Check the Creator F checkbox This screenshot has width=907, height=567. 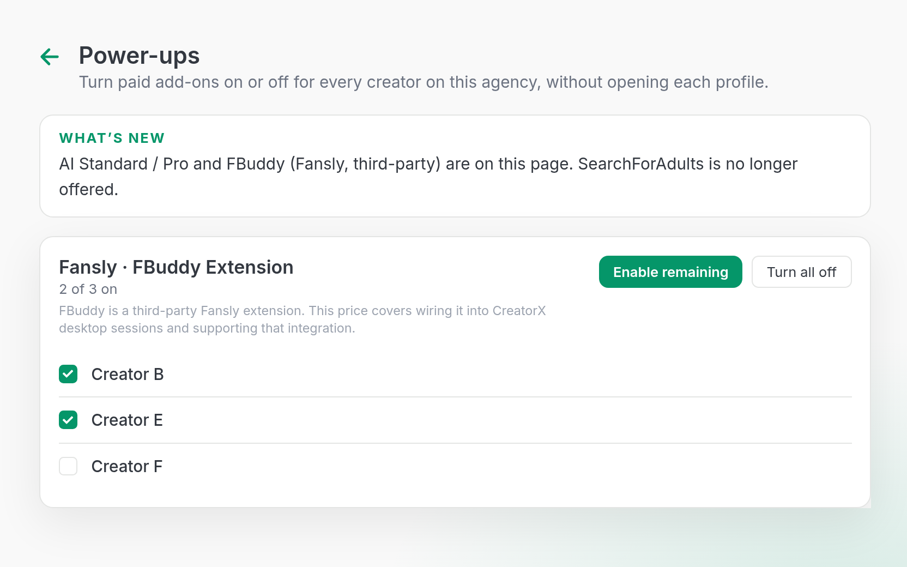point(68,466)
